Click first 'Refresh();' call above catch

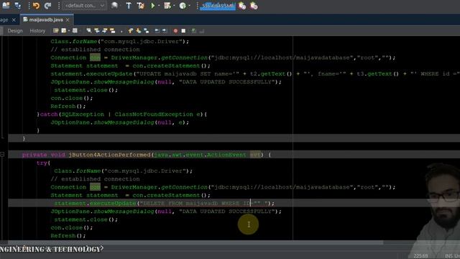pos(68,106)
